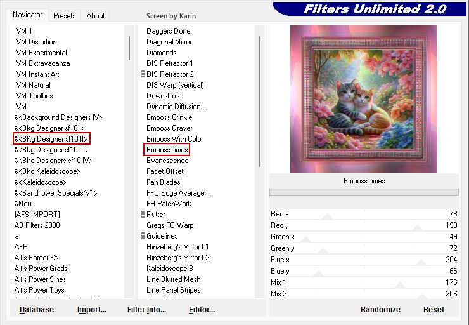Click the icon beside DIS Refractor 2
This screenshot has height=325, width=469.
(143, 74)
